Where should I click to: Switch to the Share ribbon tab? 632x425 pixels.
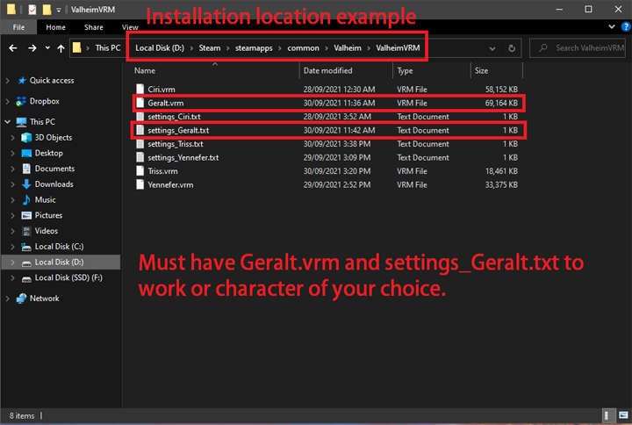tap(94, 27)
